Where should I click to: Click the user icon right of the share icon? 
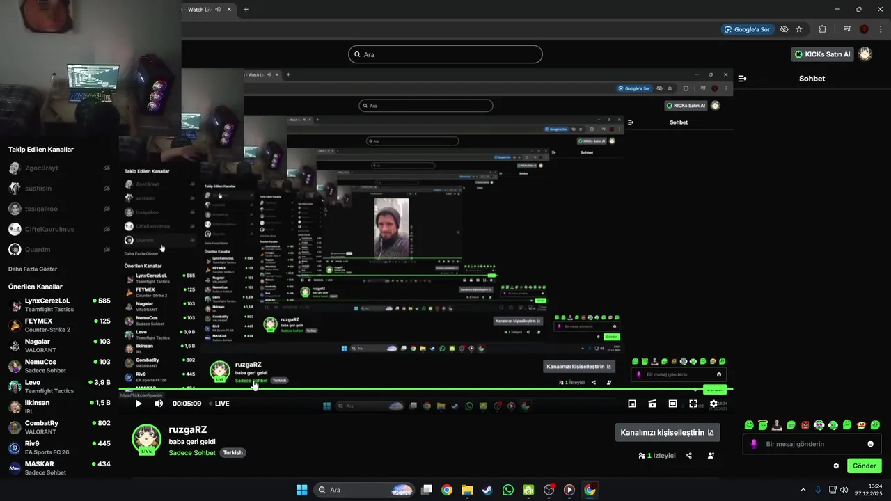click(x=711, y=456)
